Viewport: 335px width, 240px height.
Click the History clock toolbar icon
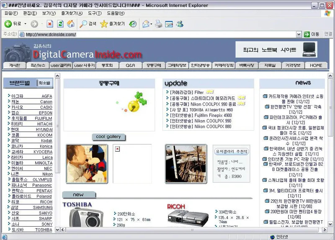pyautogui.click(x=133, y=24)
